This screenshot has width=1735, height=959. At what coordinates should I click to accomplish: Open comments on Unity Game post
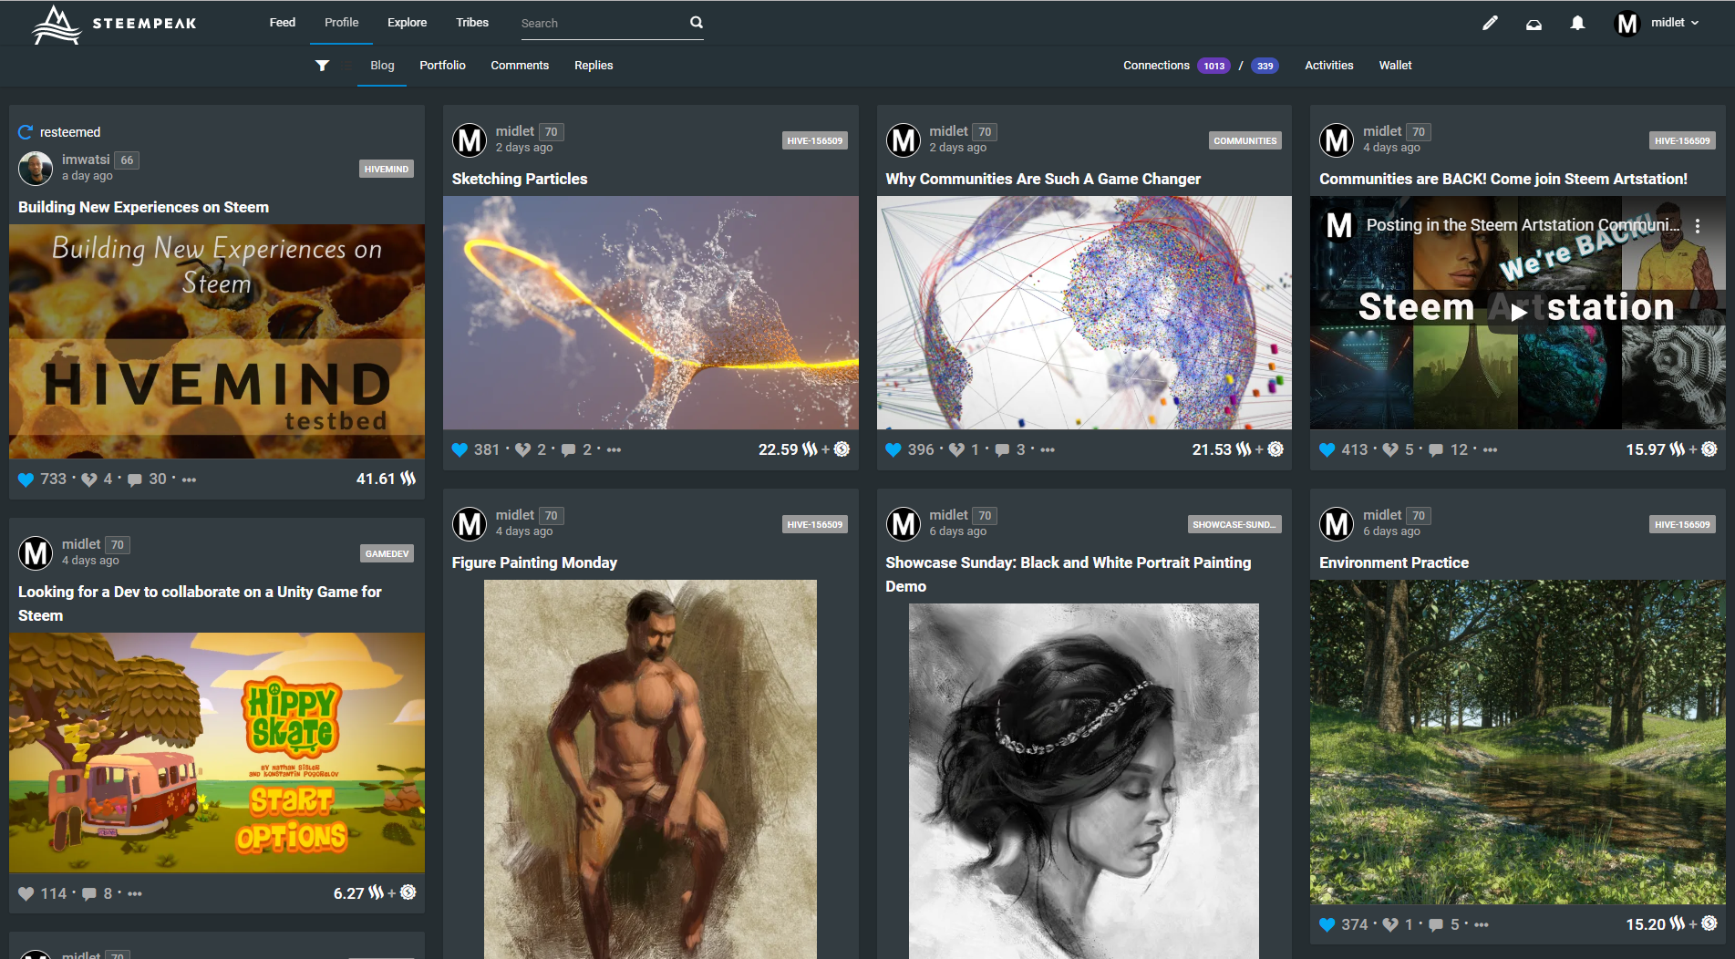(89, 894)
